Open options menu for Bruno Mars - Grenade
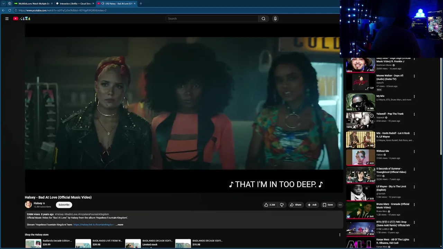 (x=414, y=204)
